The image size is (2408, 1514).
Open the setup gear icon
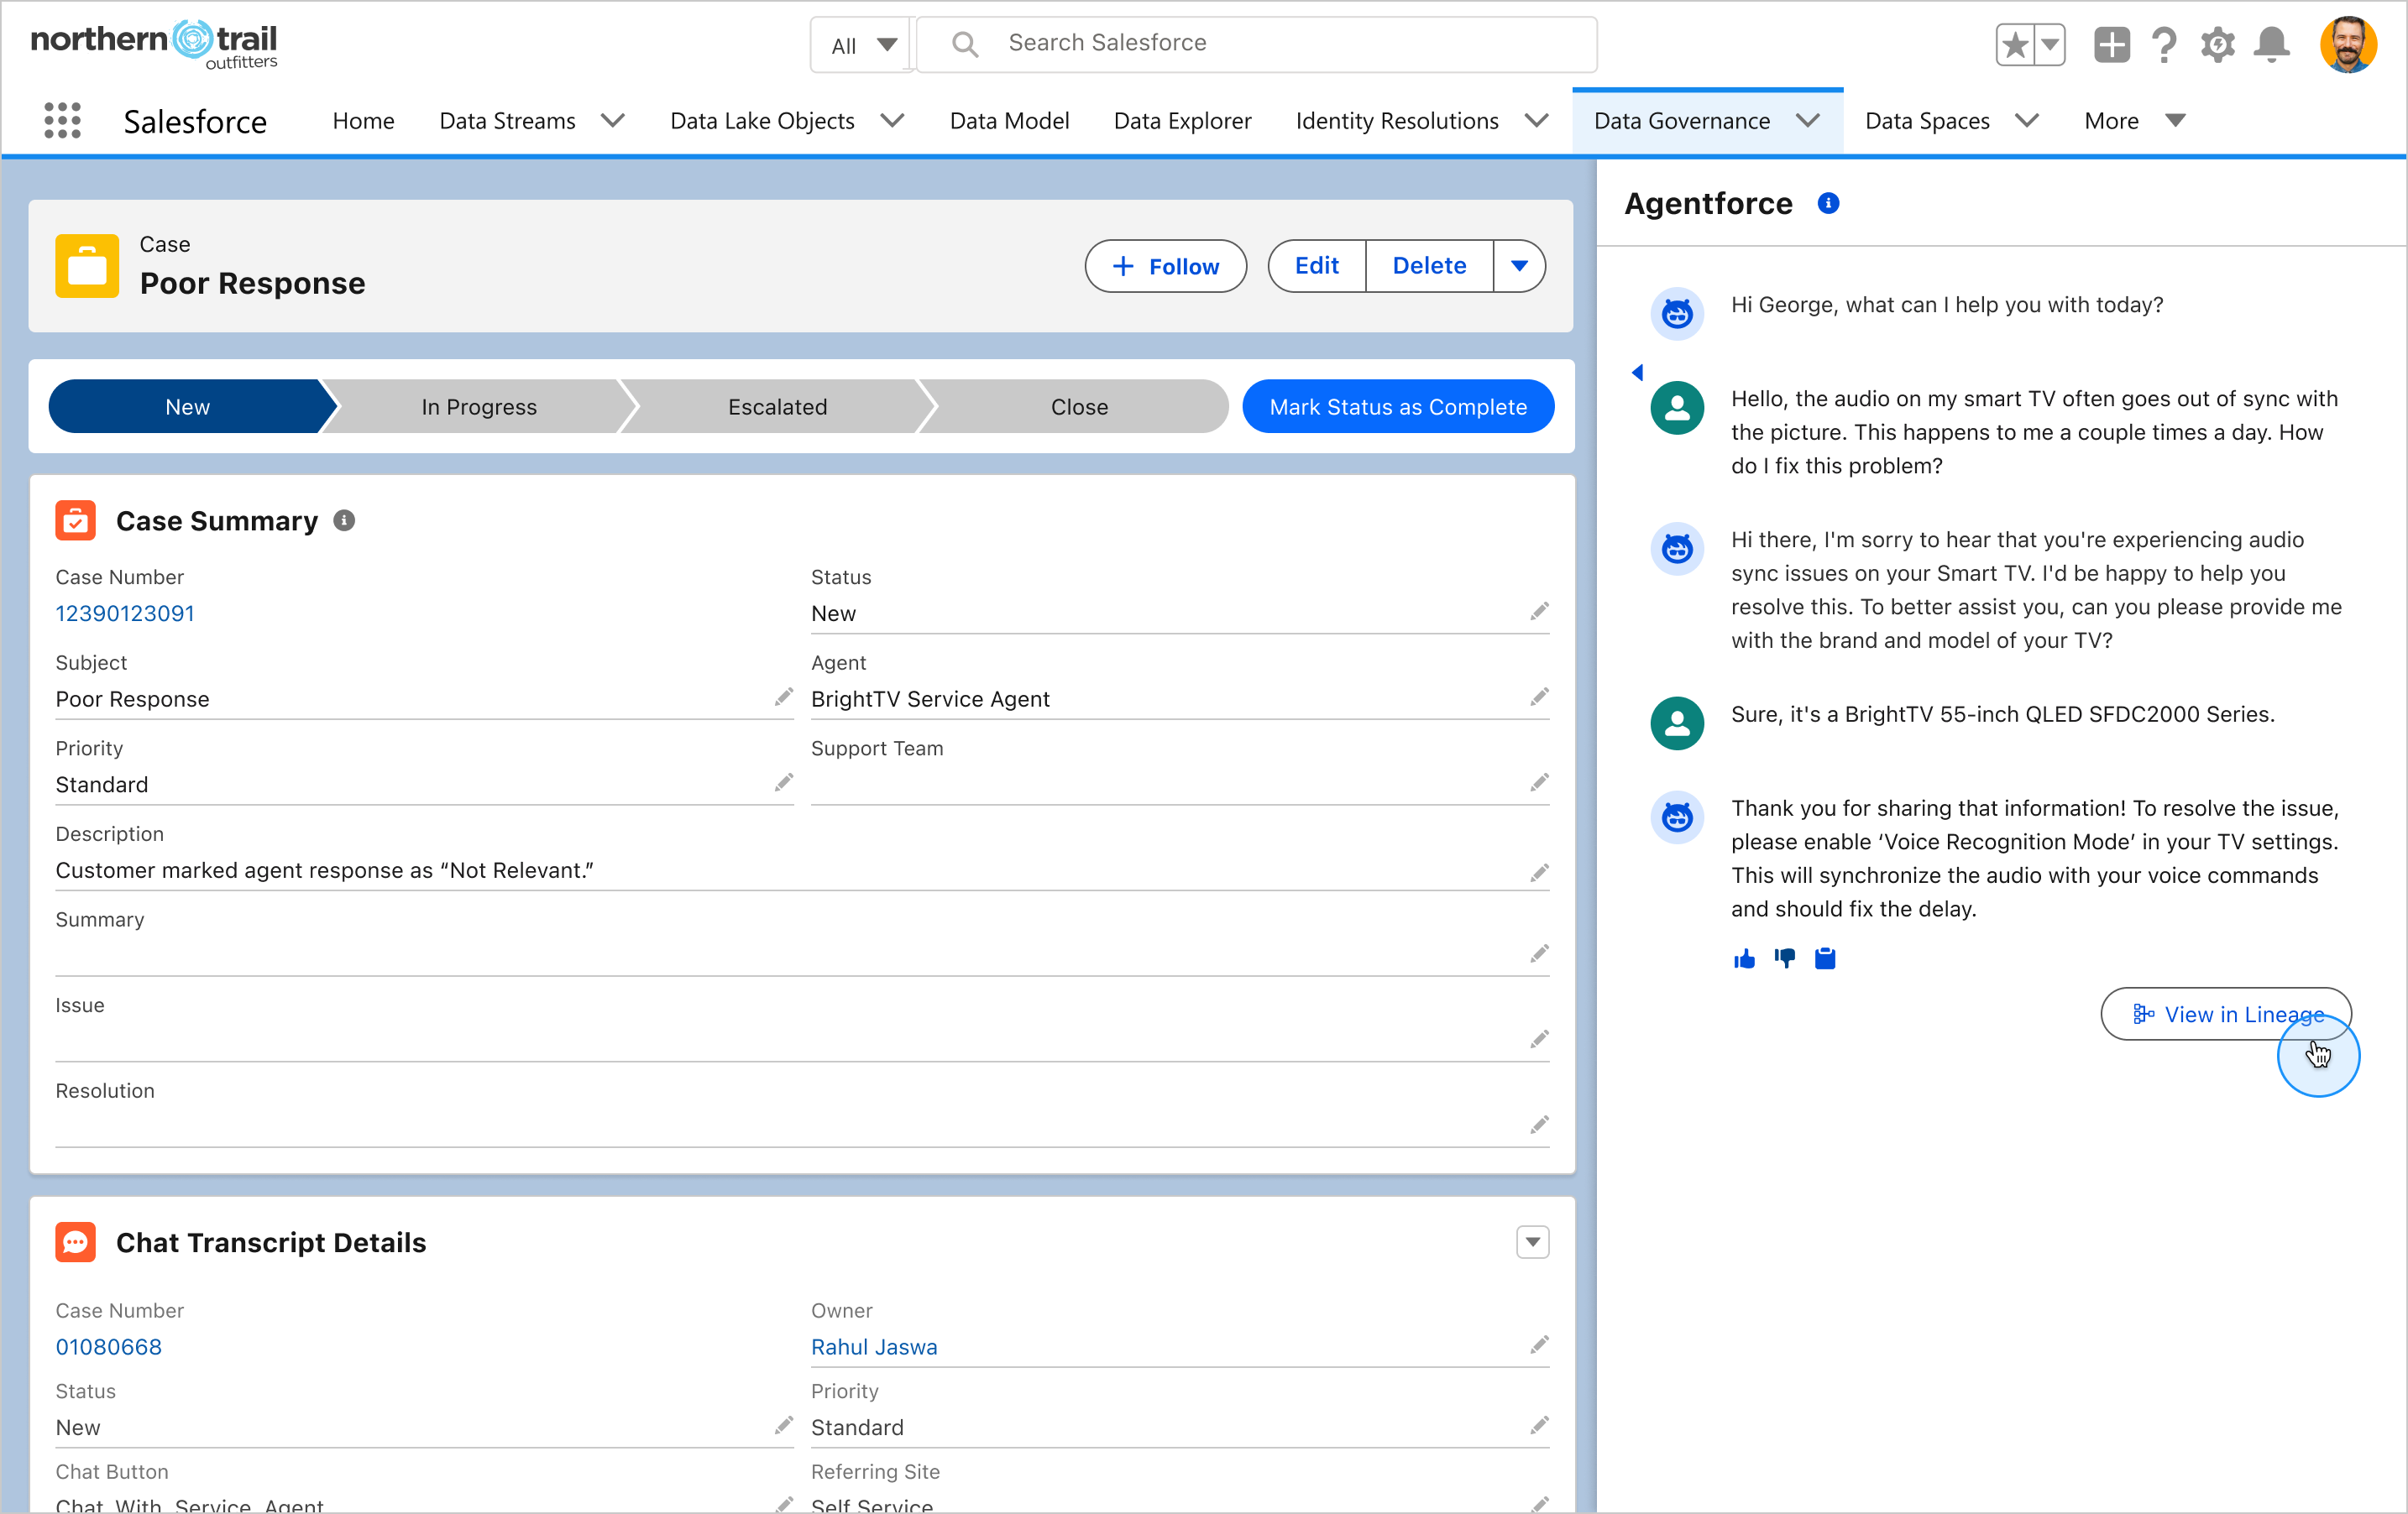[x=2218, y=45]
